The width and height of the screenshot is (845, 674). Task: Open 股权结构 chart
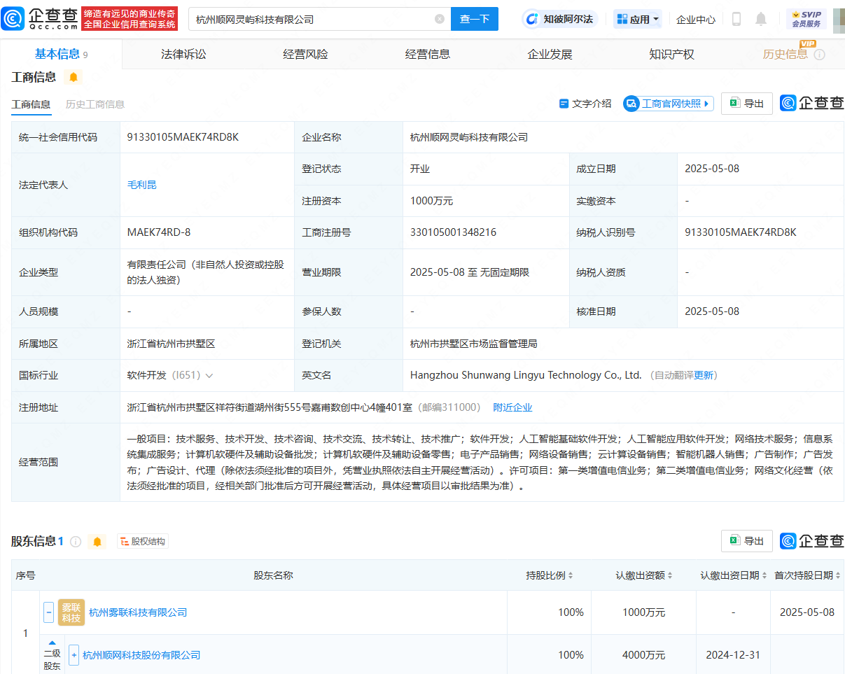(x=143, y=542)
